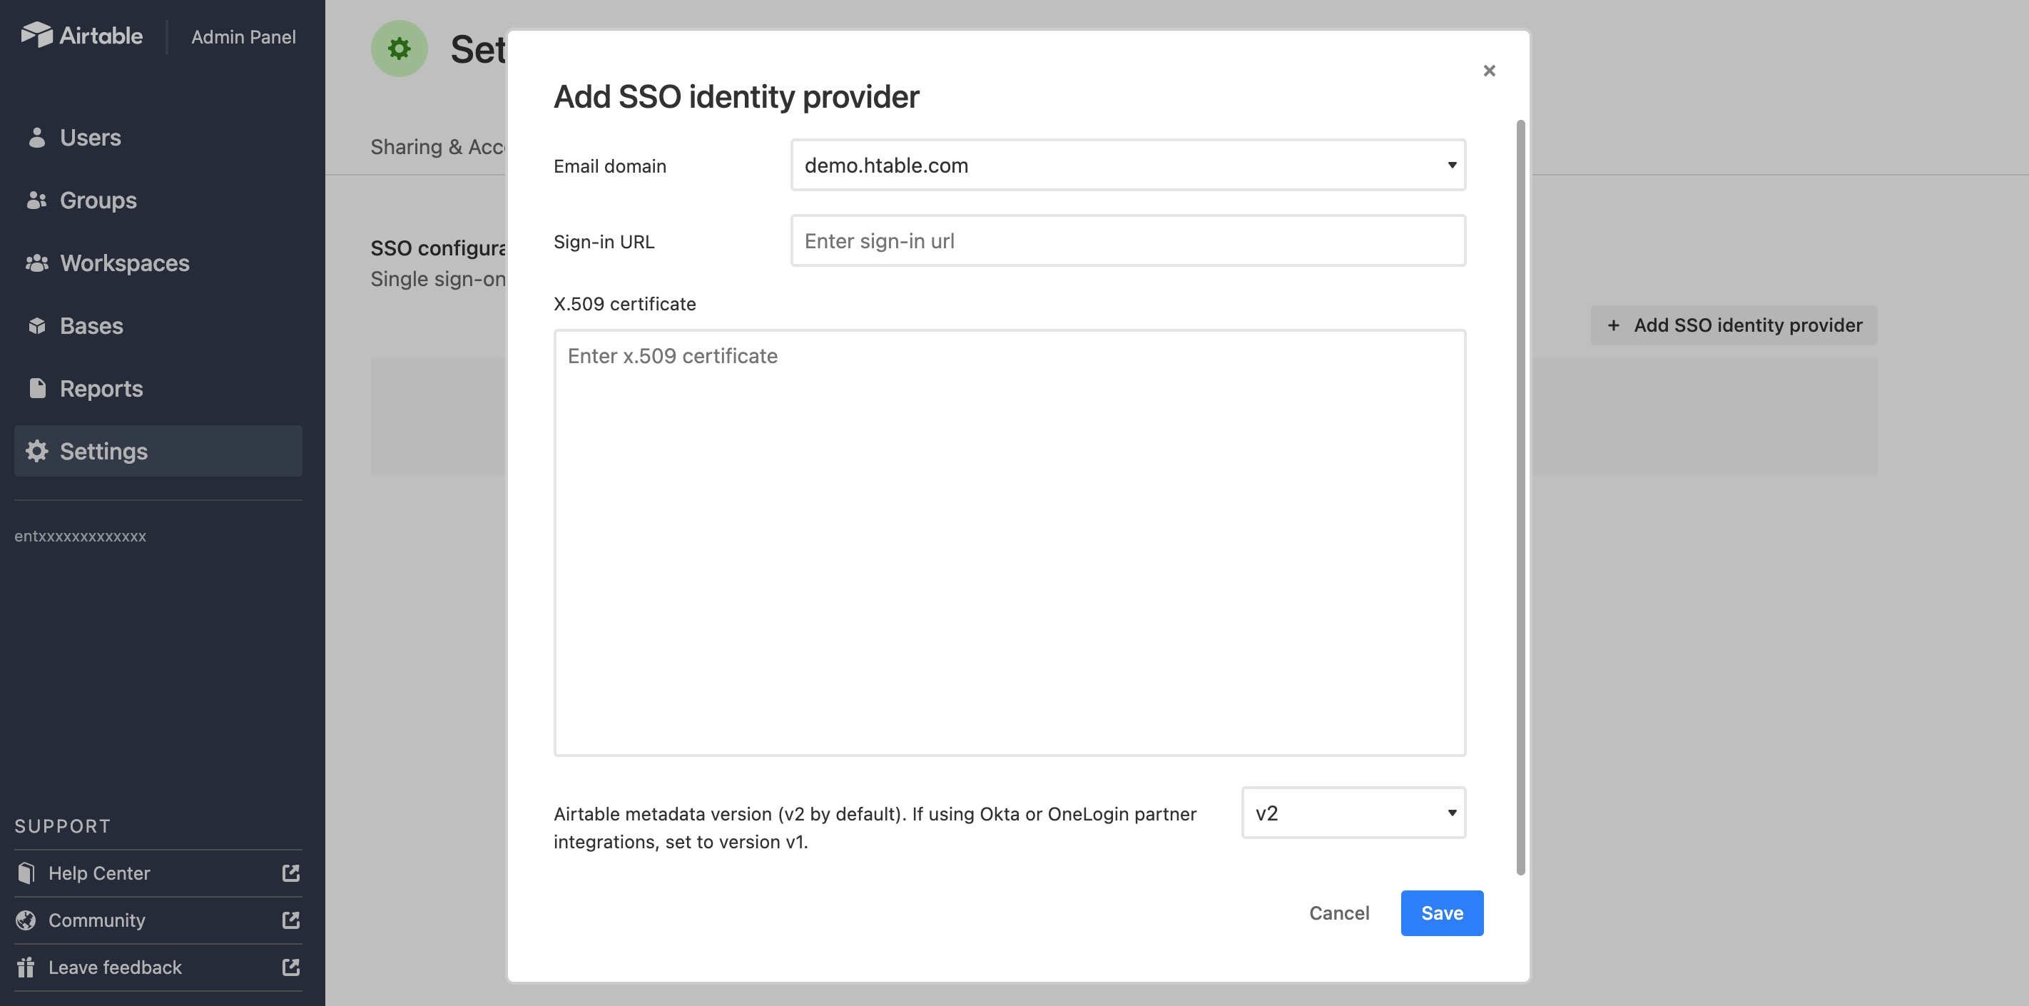Click the Groups icon in the sidebar
The height and width of the screenshot is (1006, 2029).
[36, 200]
